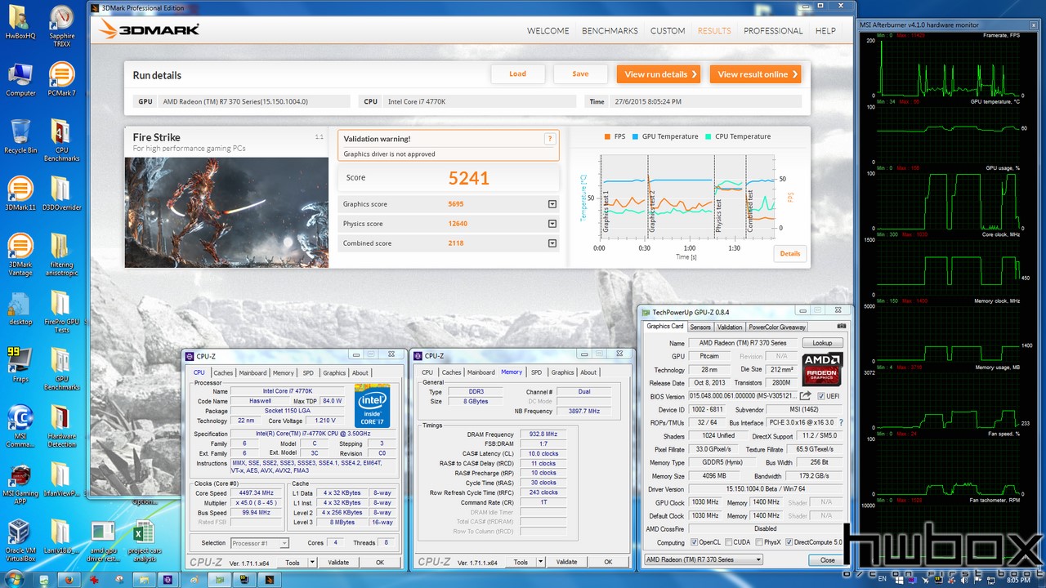Viewport: 1046px width, 588px height.
Task: Expand the Graphics score details
Action: click(552, 204)
